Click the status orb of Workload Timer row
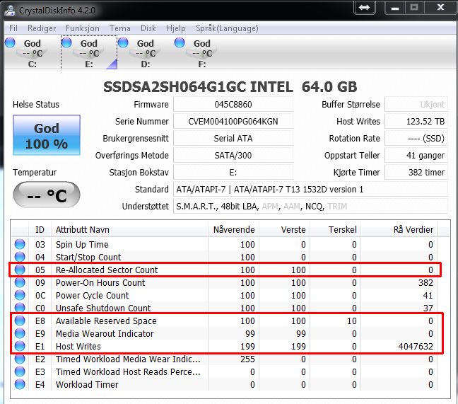This screenshot has width=458, height=404. [x=20, y=384]
